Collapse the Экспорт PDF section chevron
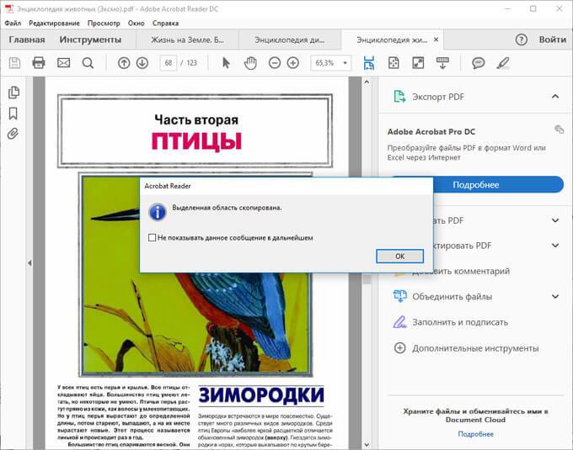The width and height of the screenshot is (573, 450). click(555, 97)
